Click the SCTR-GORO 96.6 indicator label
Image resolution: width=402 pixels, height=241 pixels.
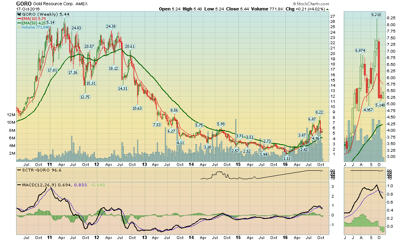(x=41, y=170)
